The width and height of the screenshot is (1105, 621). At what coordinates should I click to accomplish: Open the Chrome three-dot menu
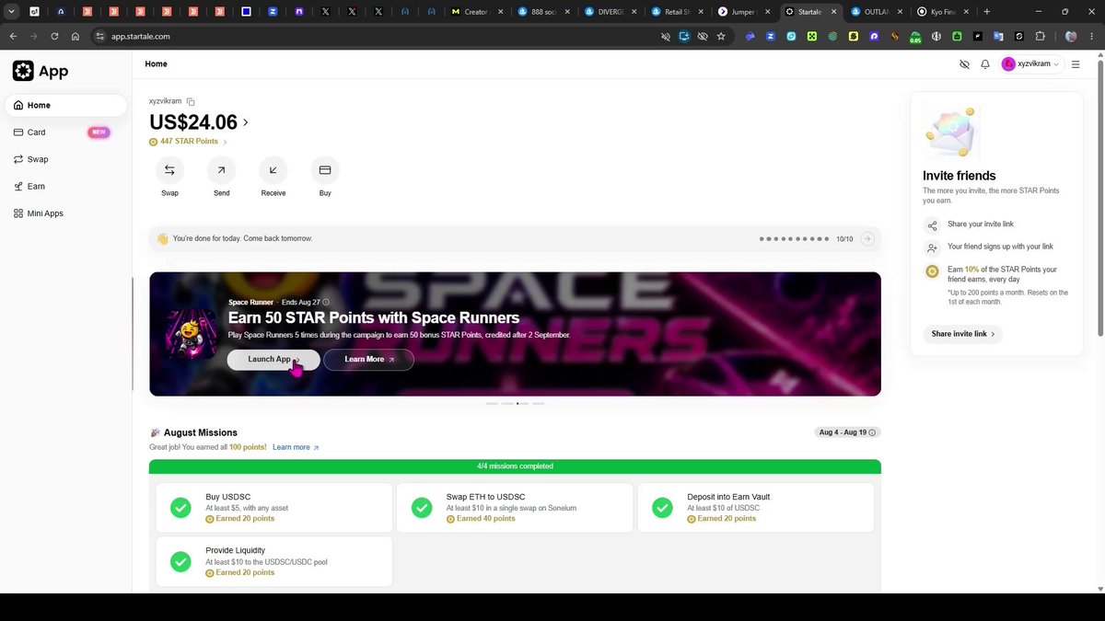pos(1092,37)
